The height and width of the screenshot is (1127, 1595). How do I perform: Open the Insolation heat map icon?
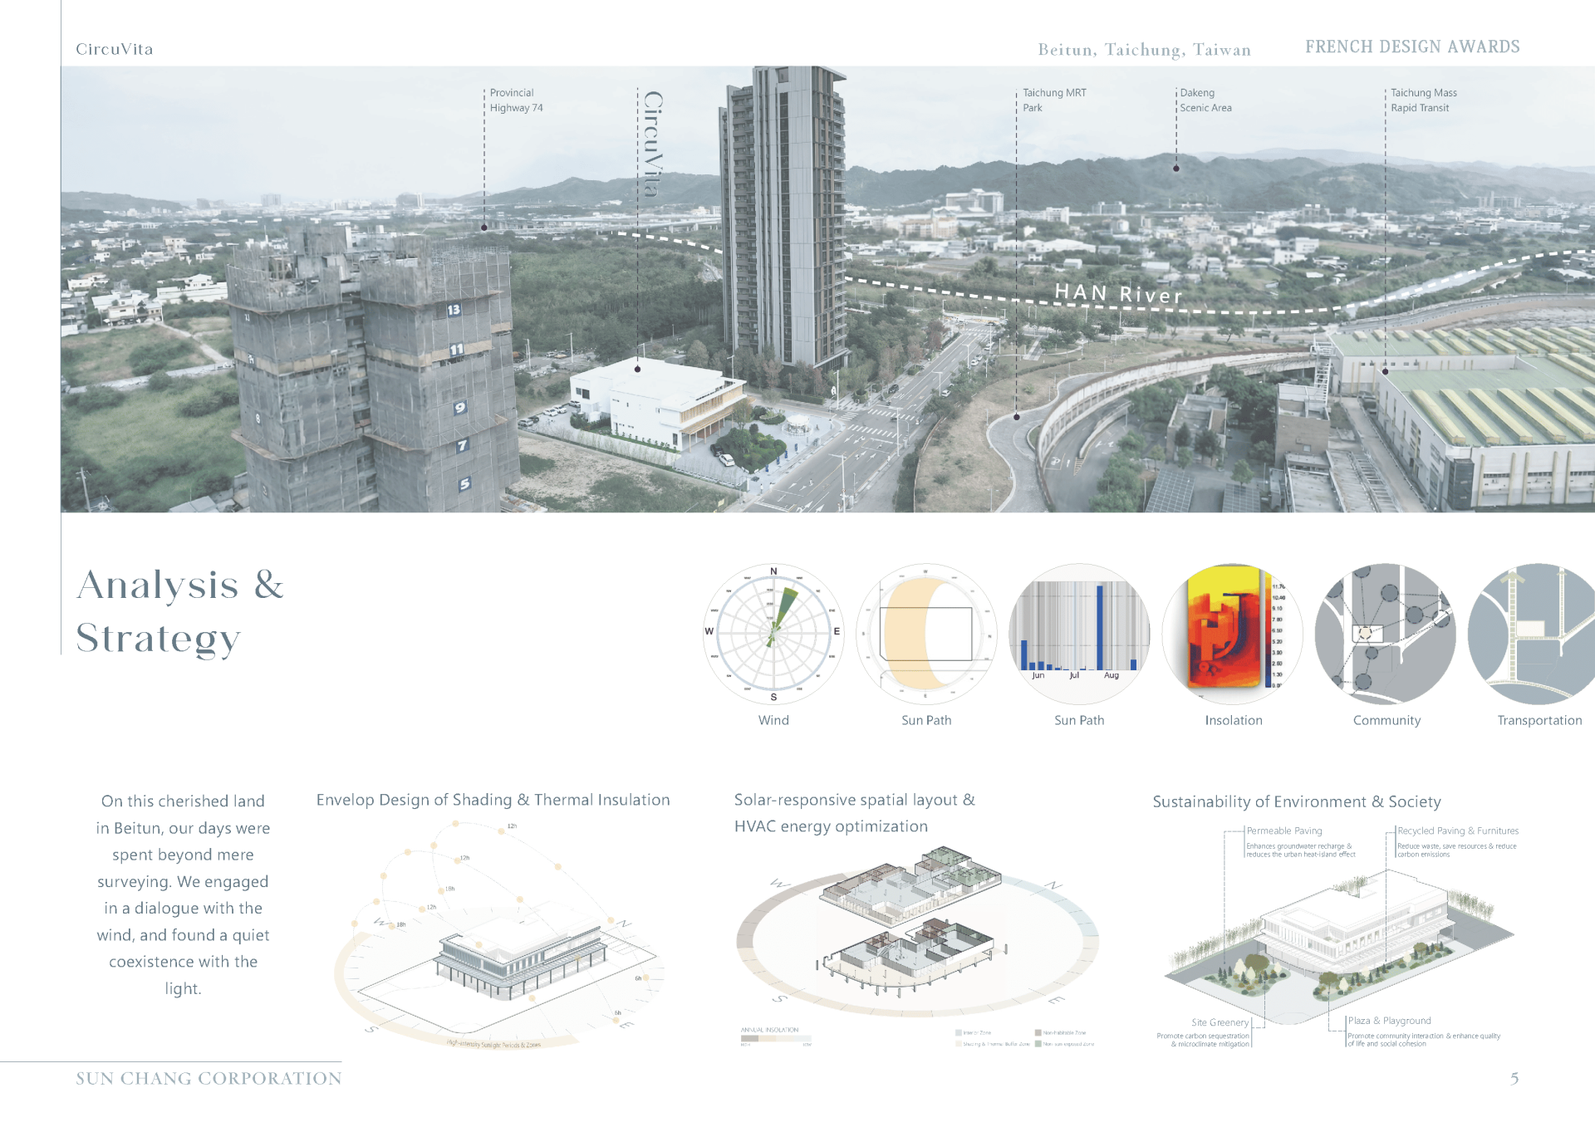[1232, 634]
